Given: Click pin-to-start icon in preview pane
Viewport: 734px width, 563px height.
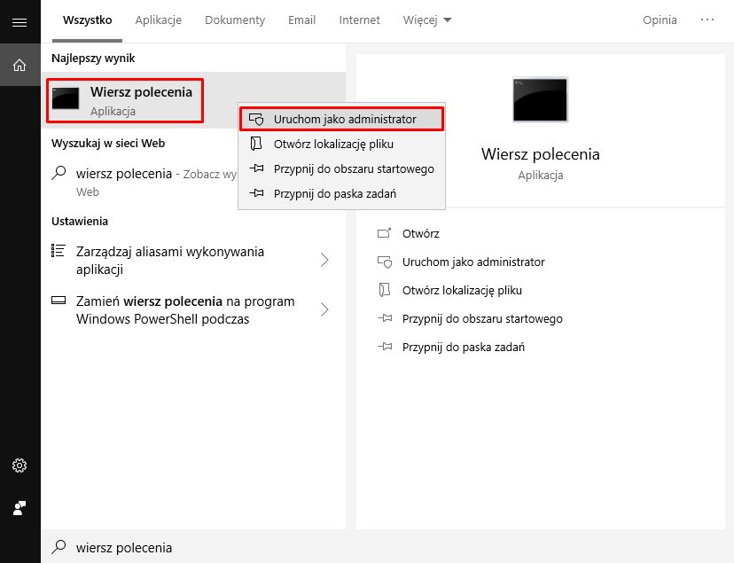Looking at the screenshot, I should (385, 318).
